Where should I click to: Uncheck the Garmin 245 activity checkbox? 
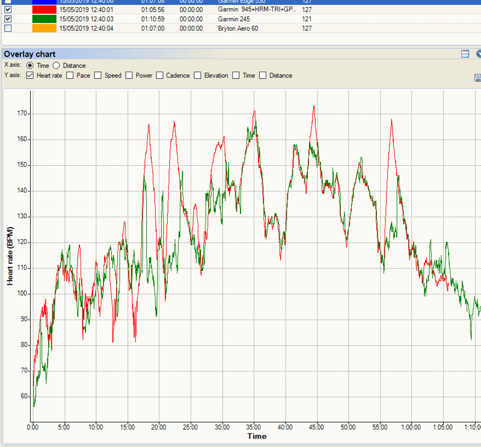[x=8, y=19]
